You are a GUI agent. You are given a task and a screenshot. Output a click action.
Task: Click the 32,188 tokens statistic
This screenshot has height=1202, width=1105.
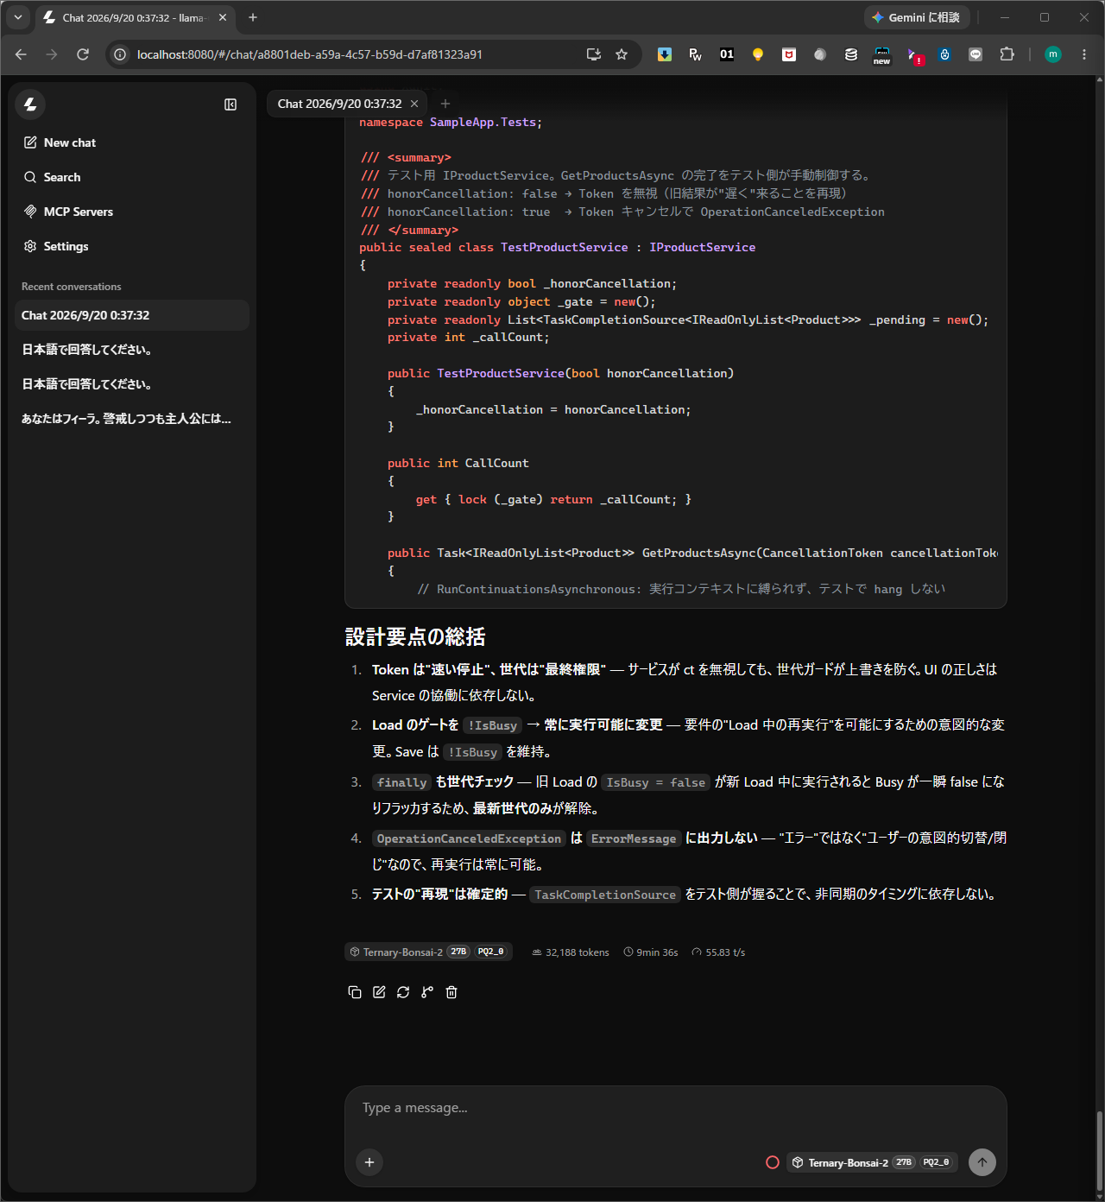tap(571, 952)
